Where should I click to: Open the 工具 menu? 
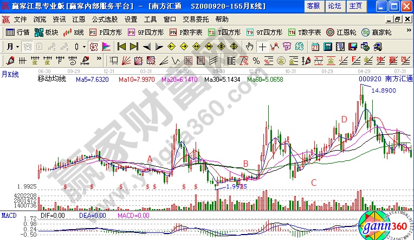(x=150, y=20)
